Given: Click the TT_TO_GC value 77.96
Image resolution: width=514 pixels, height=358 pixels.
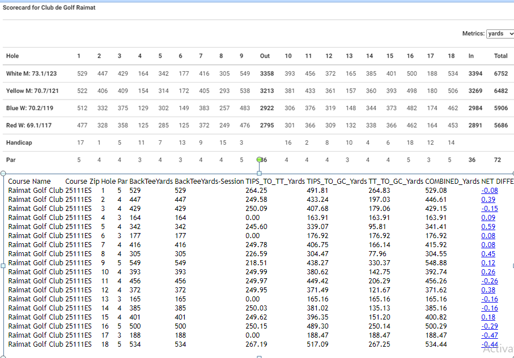Looking at the screenshot, I should 377,254.
